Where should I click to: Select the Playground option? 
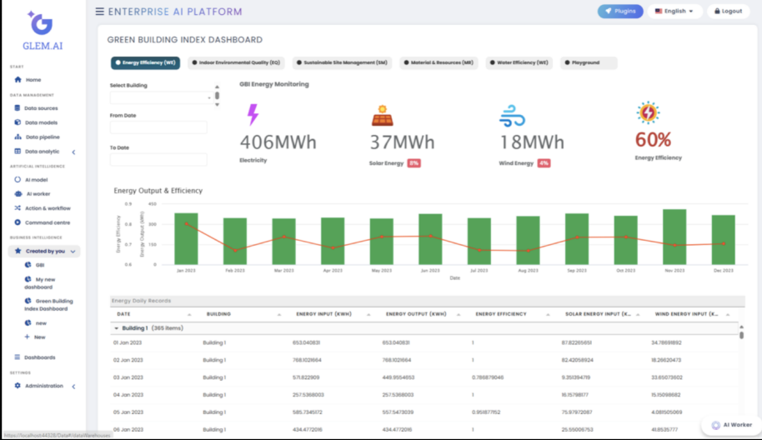(589, 62)
